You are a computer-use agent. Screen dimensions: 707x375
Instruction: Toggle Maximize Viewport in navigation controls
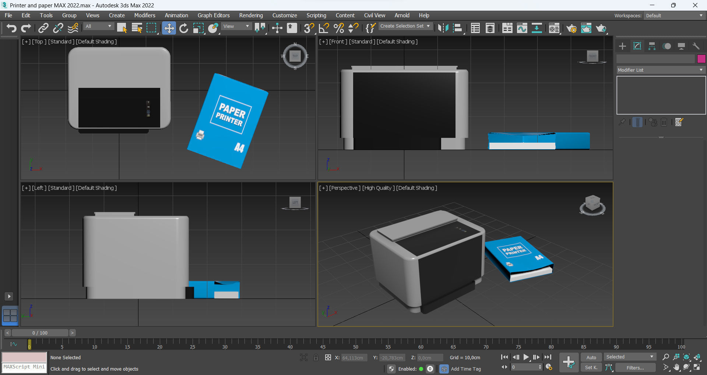697,367
